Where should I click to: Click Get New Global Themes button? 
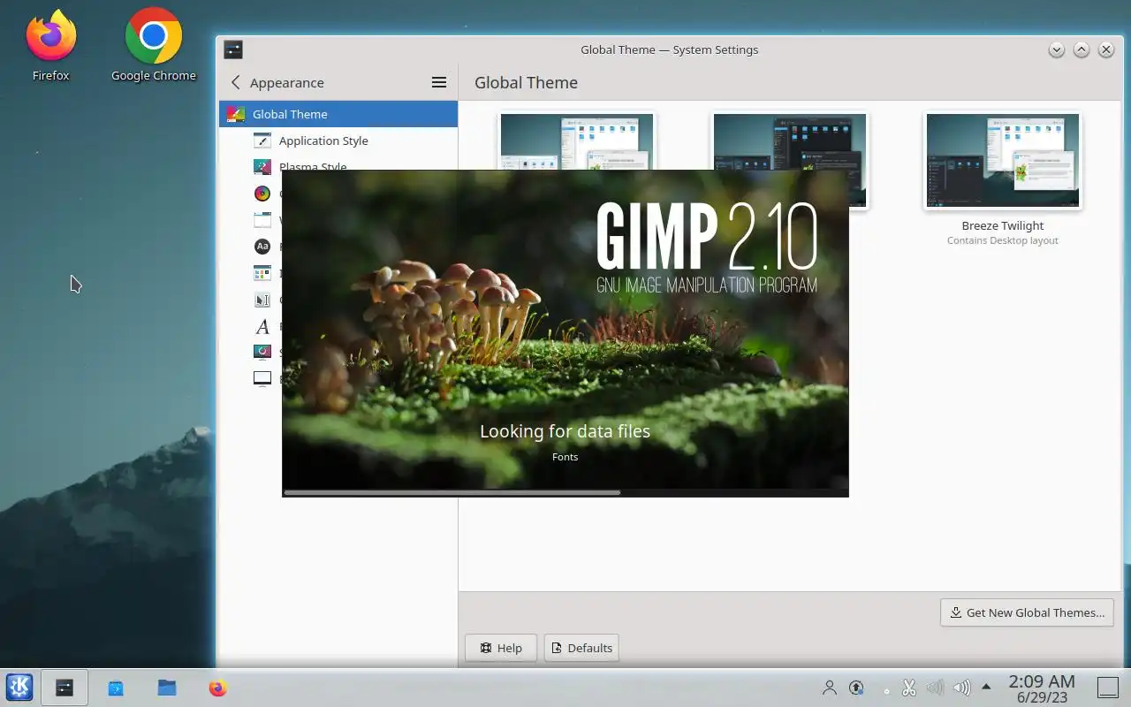click(x=1027, y=612)
